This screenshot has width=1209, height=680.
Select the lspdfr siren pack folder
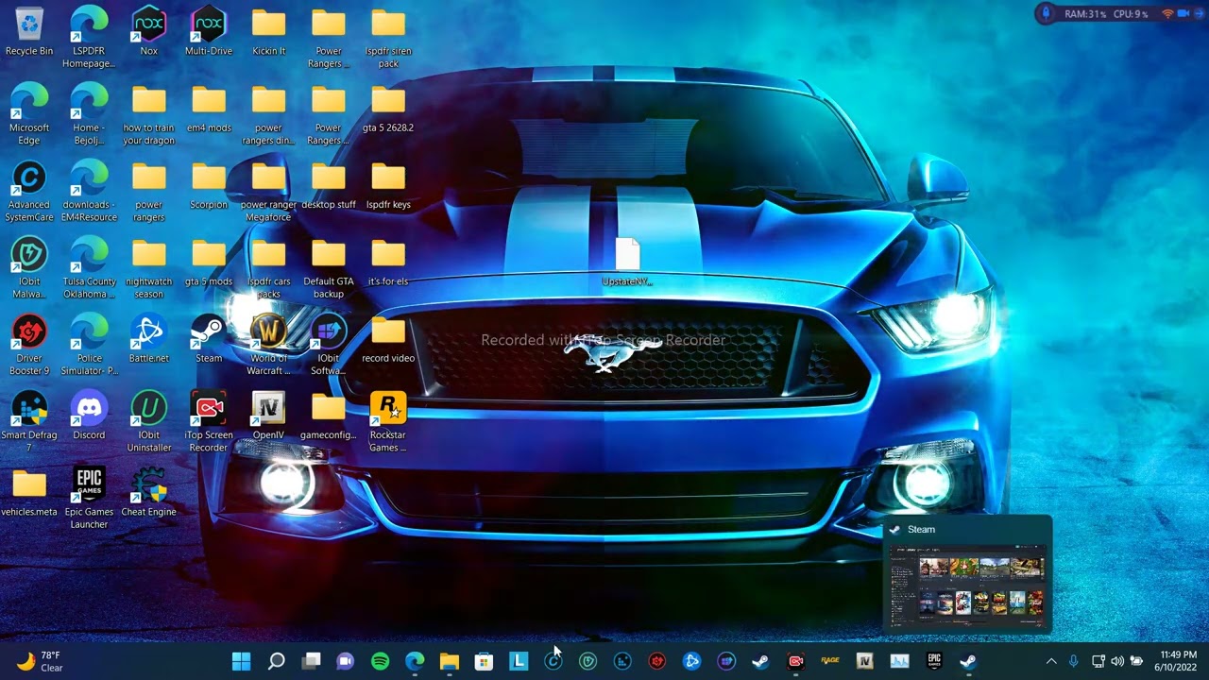coord(388,38)
